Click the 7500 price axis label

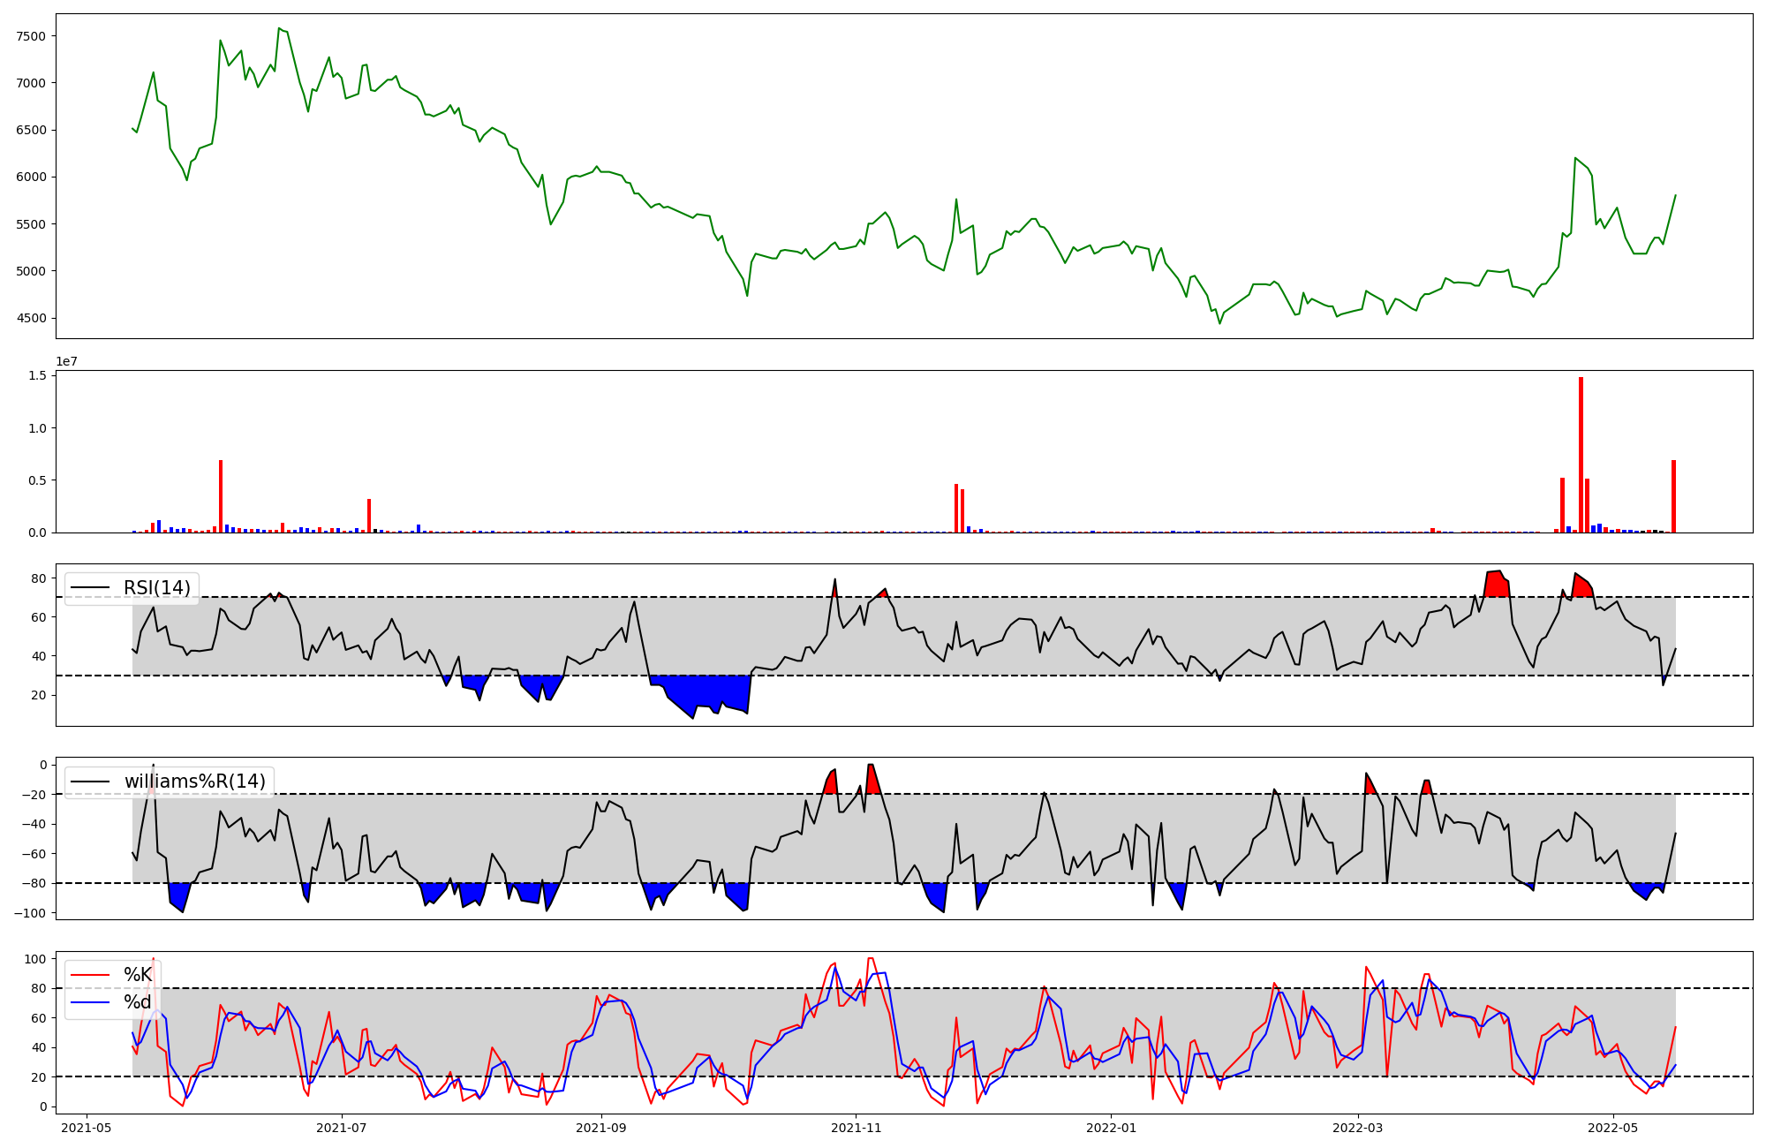point(32,36)
